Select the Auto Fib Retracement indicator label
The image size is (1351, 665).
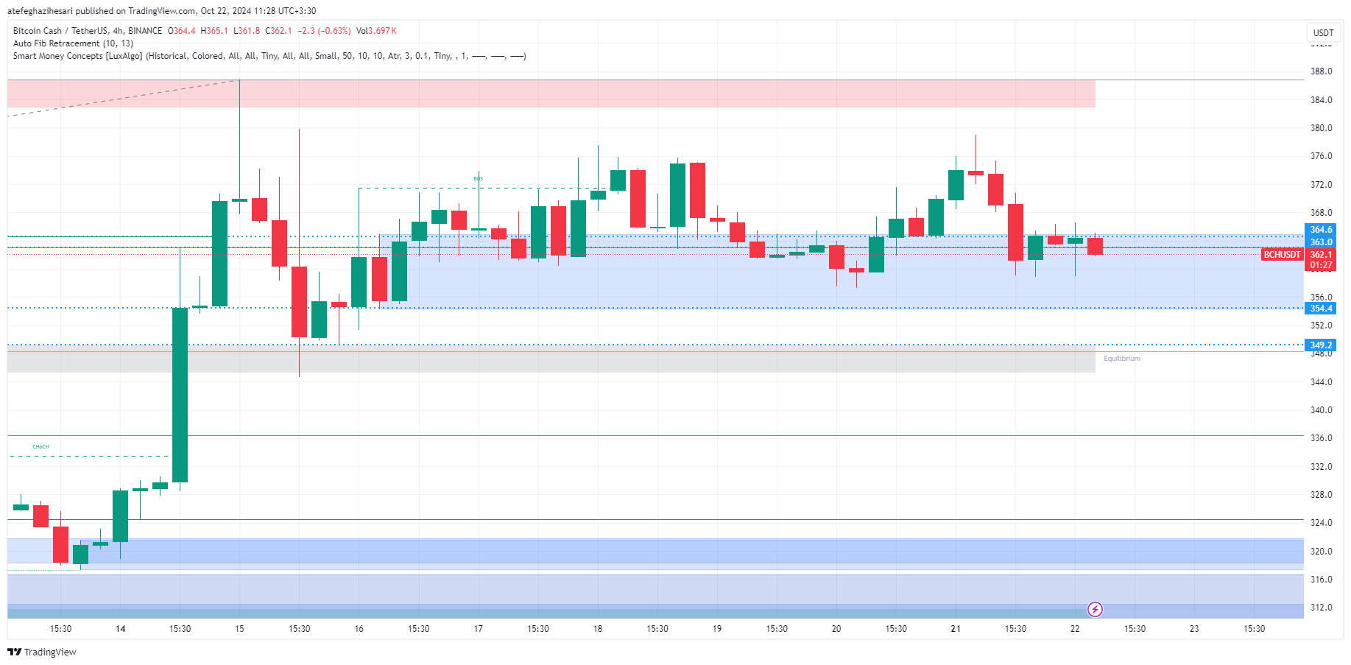click(73, 43)
